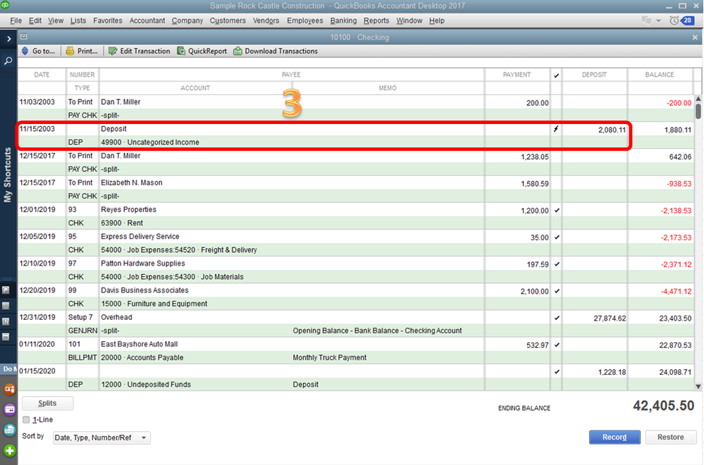
Task: Click Edit Transaction in the register toolbar
Action: [140, 51]
